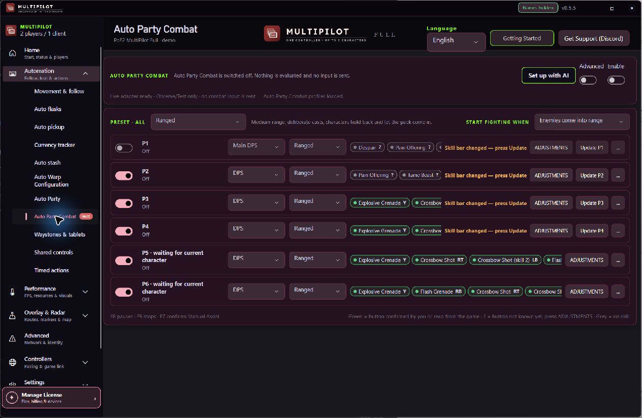The image size is (642, 418).
Task: Click the Performance thermometer icon
Action: tap(13, 292)
